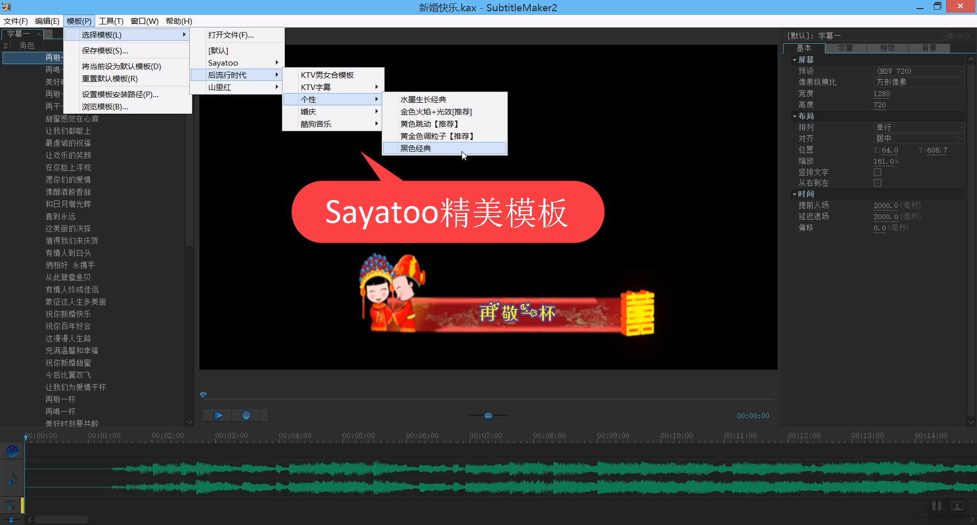Click the timeline scroll left arrow
Image resolution: width=977 pixels, height=525 pixels.
click(x=30, y=519)
